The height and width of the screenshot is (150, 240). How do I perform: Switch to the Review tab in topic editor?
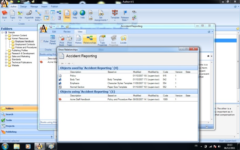tap(67, 32)
